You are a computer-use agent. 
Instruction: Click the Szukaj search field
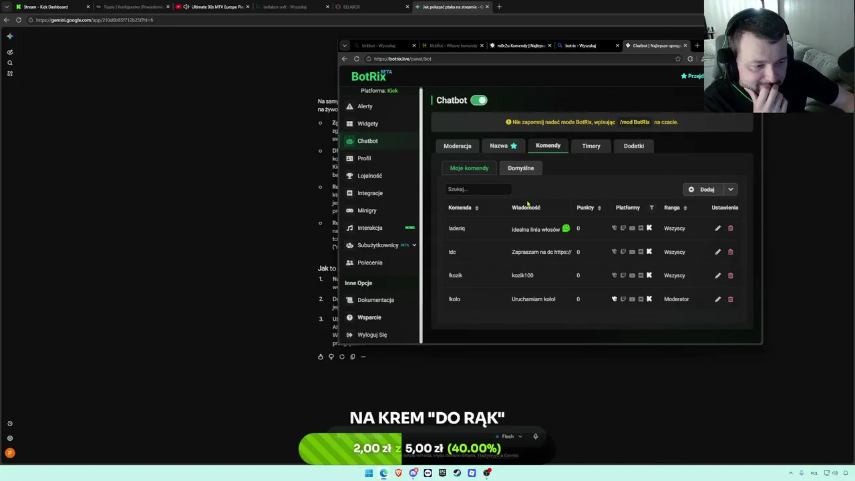pos(478,189)
